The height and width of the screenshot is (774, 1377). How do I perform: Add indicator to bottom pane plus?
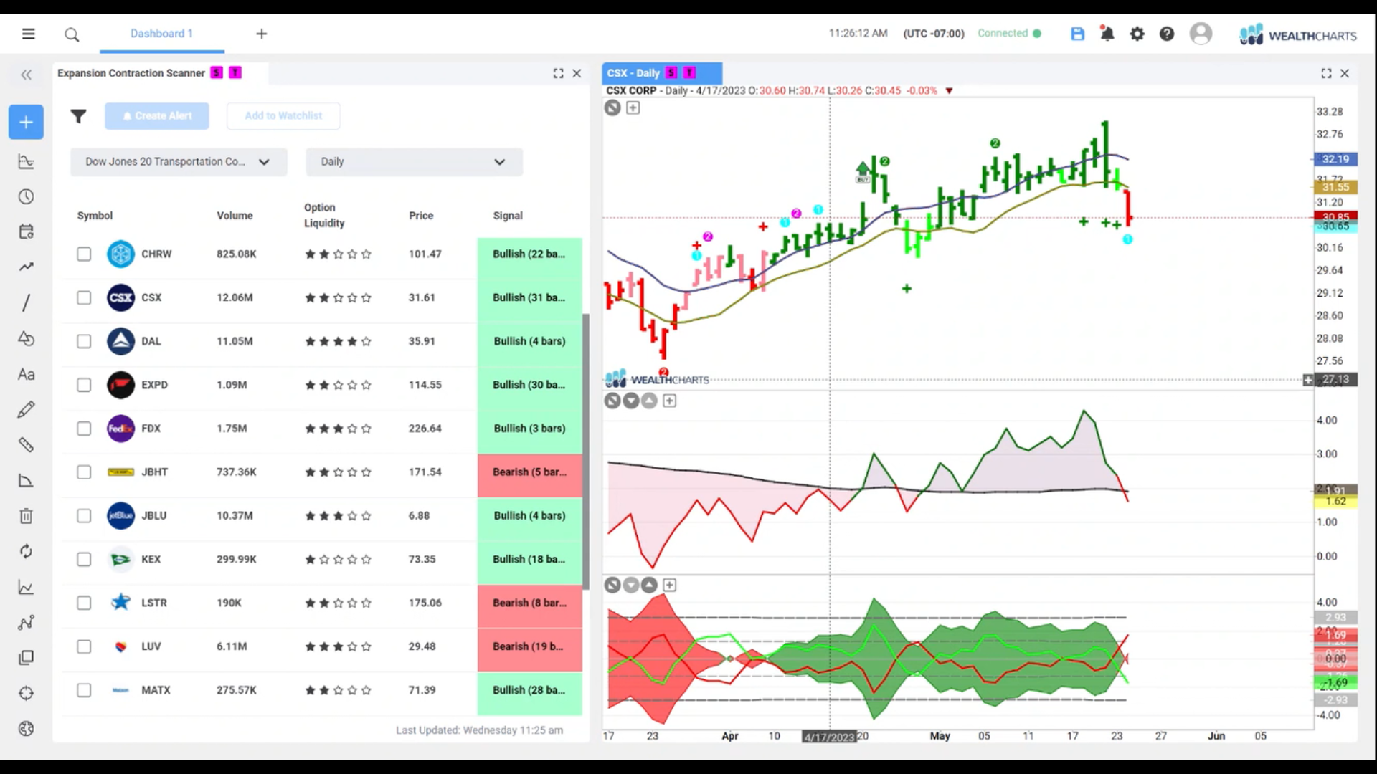[x=669, y=585]
